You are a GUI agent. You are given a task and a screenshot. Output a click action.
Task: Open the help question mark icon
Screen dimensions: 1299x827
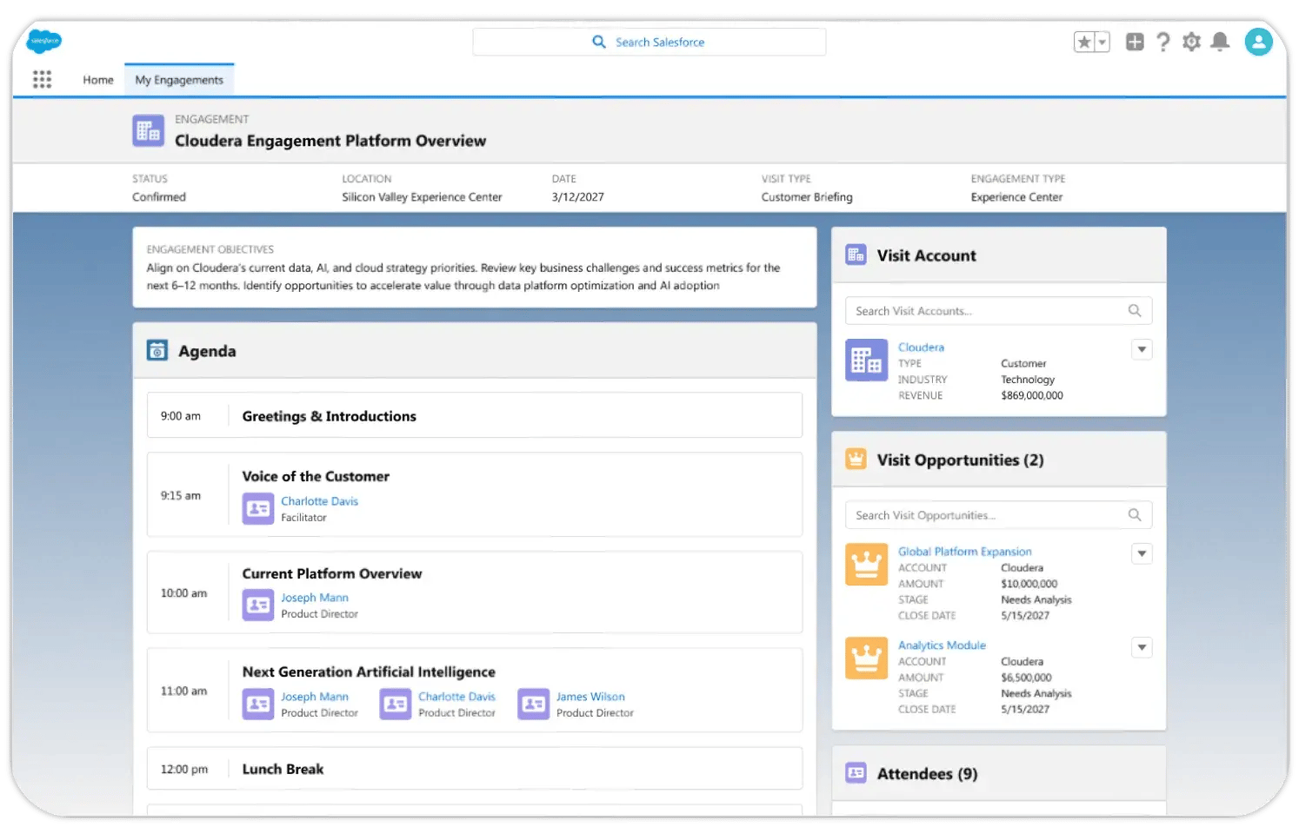(1163, 42)
